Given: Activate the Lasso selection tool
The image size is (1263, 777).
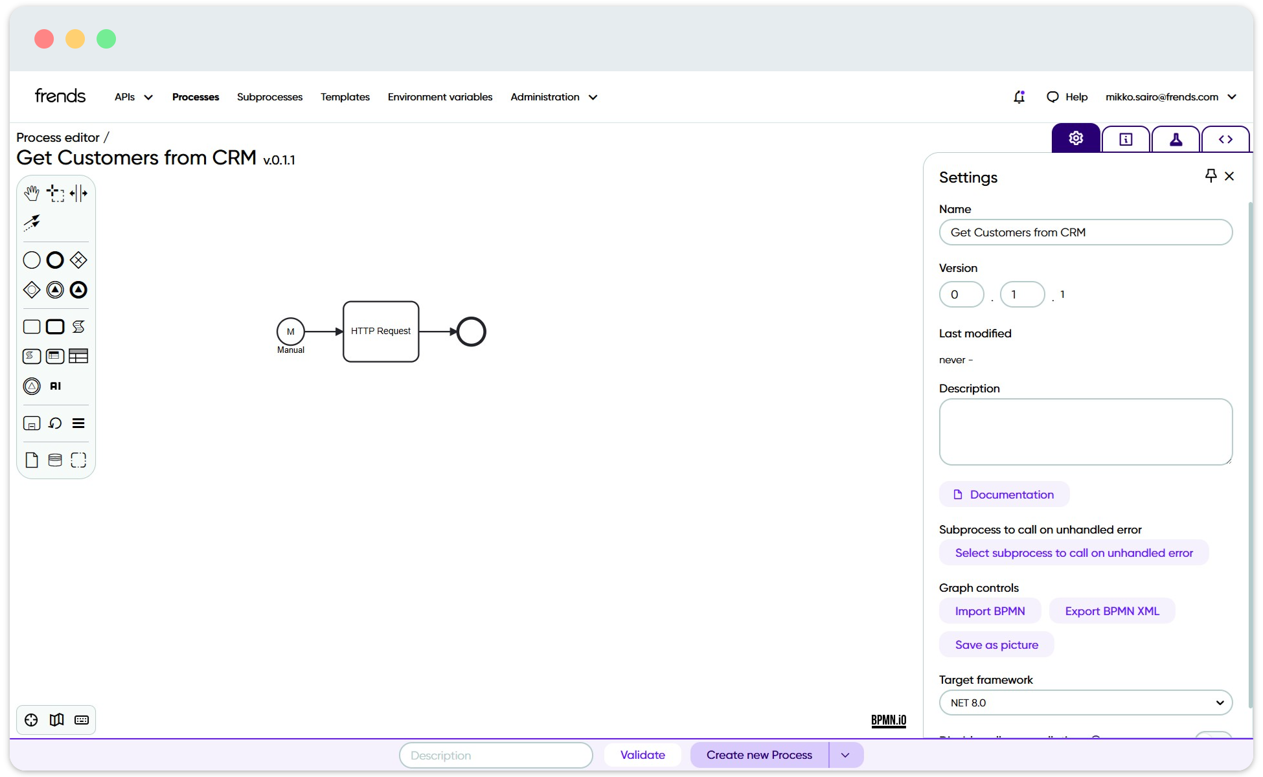Looking at the screenshot, I should [55, 192].
